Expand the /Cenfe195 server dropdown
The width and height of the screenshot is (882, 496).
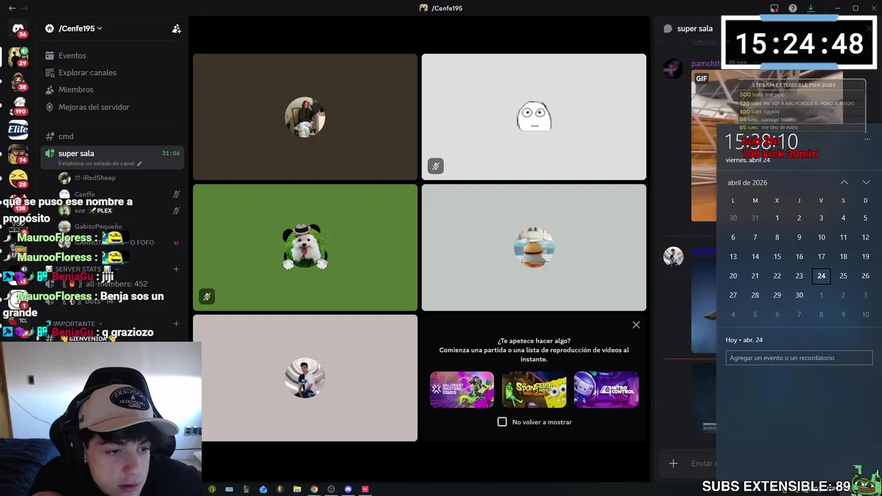(100, 28)
